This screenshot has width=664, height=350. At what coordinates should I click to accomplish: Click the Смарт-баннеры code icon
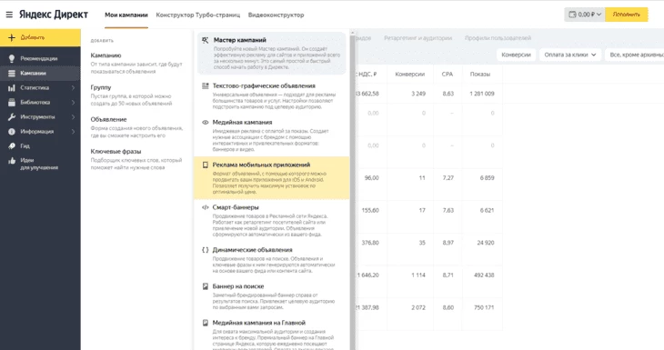(x=205, y=207)
